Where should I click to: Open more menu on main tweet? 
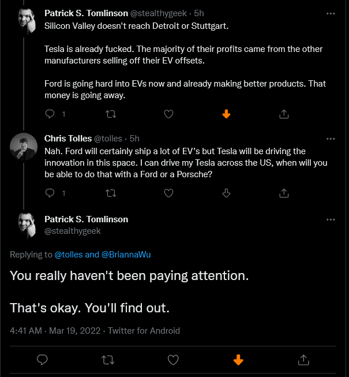[x=331, y=220]
